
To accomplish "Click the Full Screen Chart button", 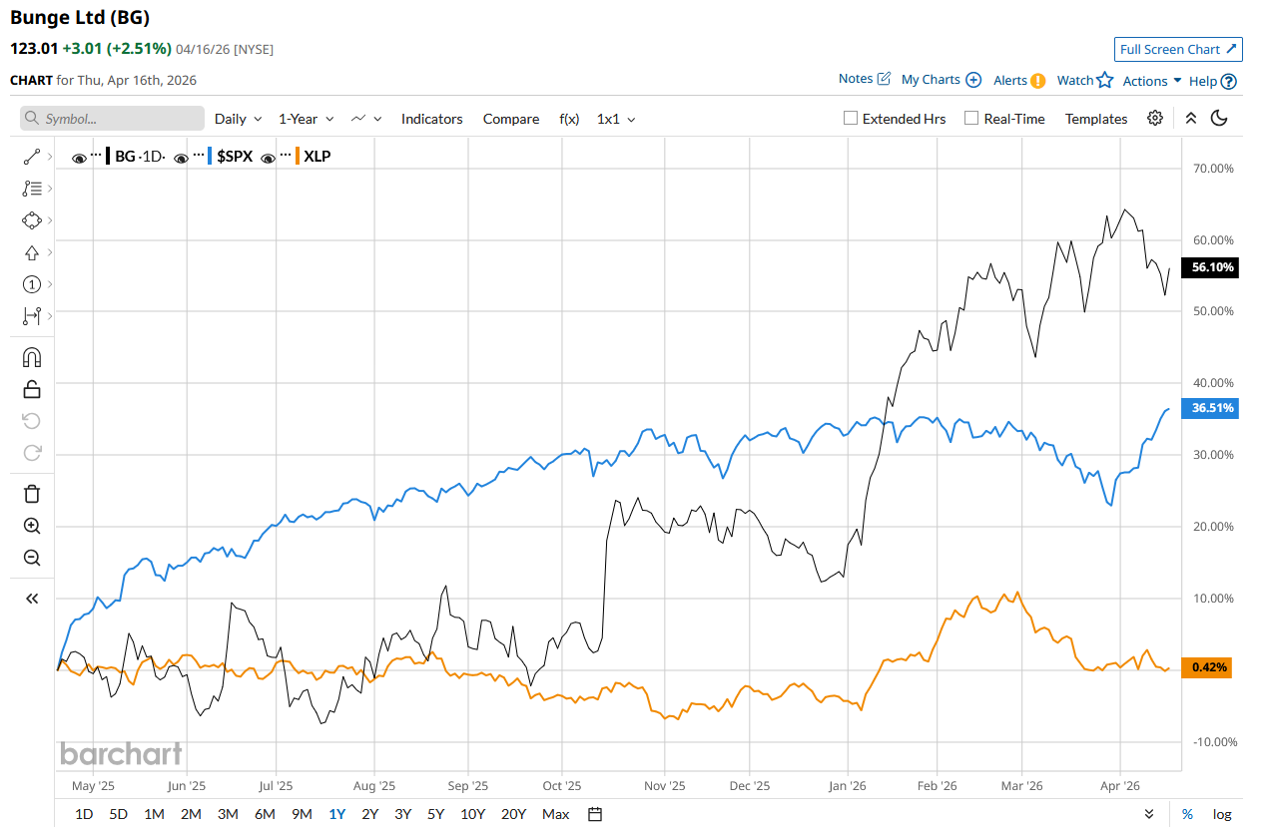I will click(1178, 49).
